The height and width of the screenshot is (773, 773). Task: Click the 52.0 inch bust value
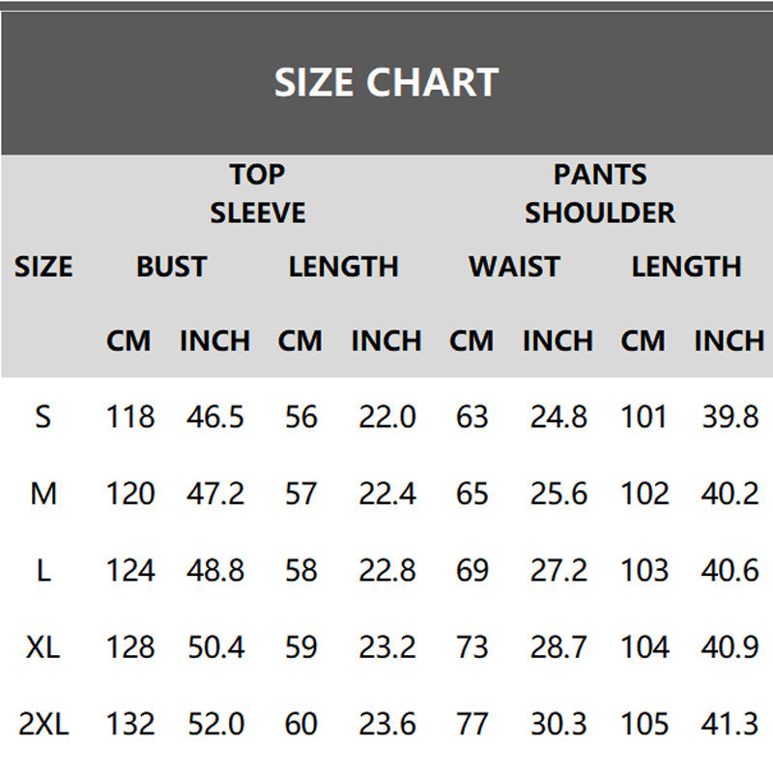(x=215, y=723)
